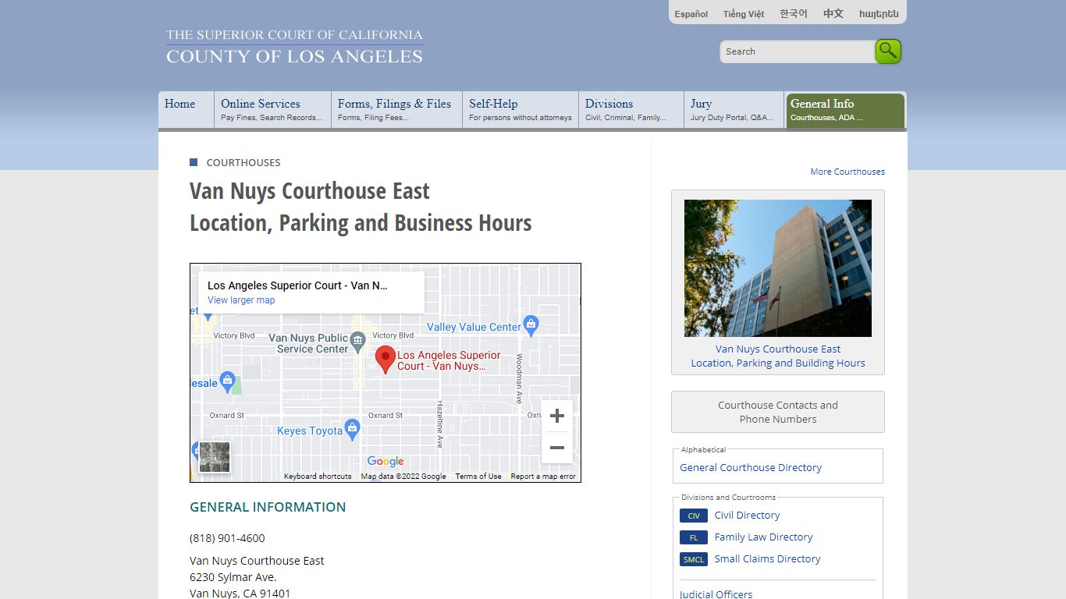1066x599 pixels.
Task: Open the Civil Directory link
Action: 747,516
